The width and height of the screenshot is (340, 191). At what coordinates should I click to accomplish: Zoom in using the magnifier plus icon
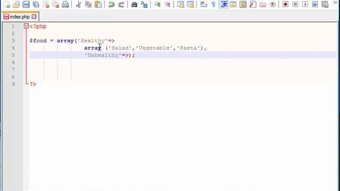pos(157,4)
